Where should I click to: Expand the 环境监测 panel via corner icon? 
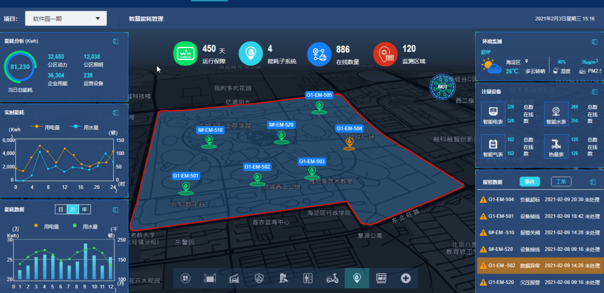click(594, 42)
